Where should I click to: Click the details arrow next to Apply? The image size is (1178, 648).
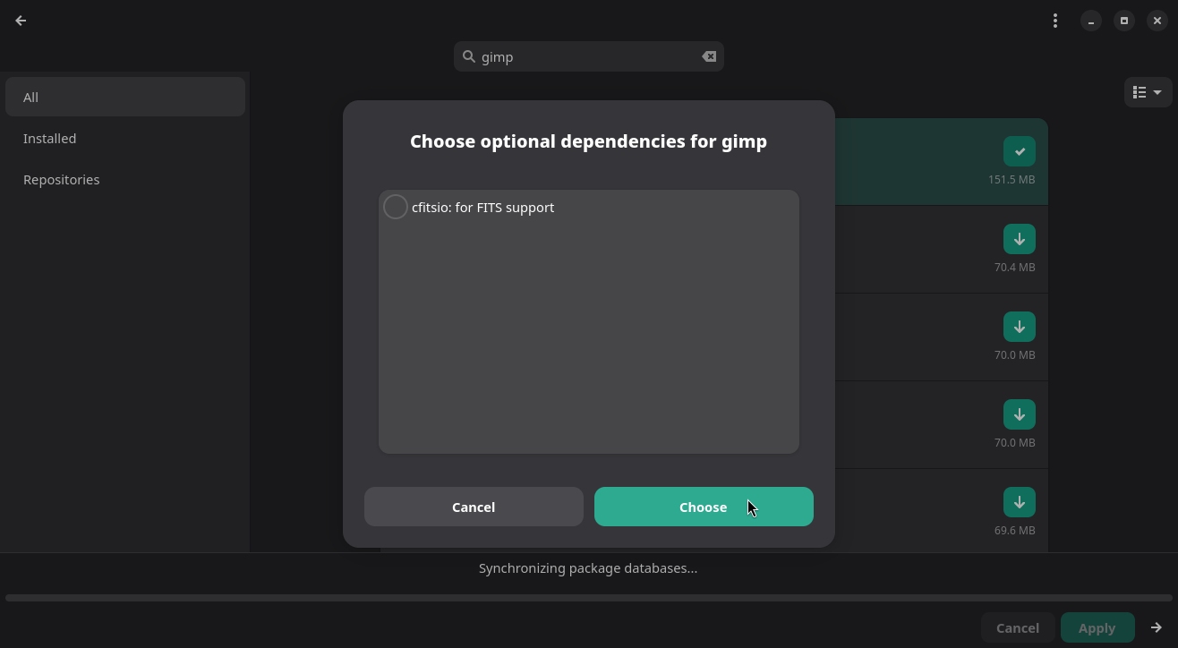tap(1155, 627)
